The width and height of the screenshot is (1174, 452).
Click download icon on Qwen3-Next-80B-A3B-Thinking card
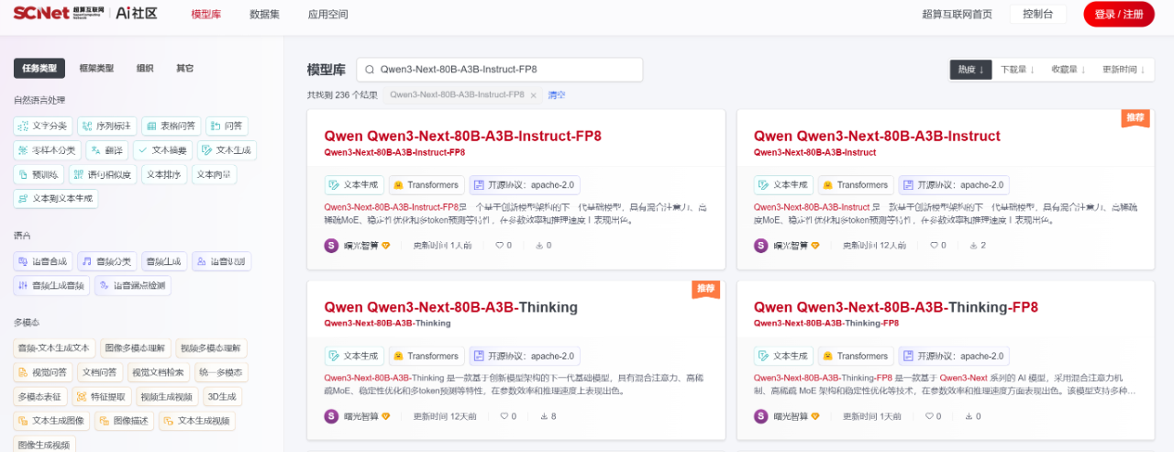pyautogui.click(x=544, y=416)
